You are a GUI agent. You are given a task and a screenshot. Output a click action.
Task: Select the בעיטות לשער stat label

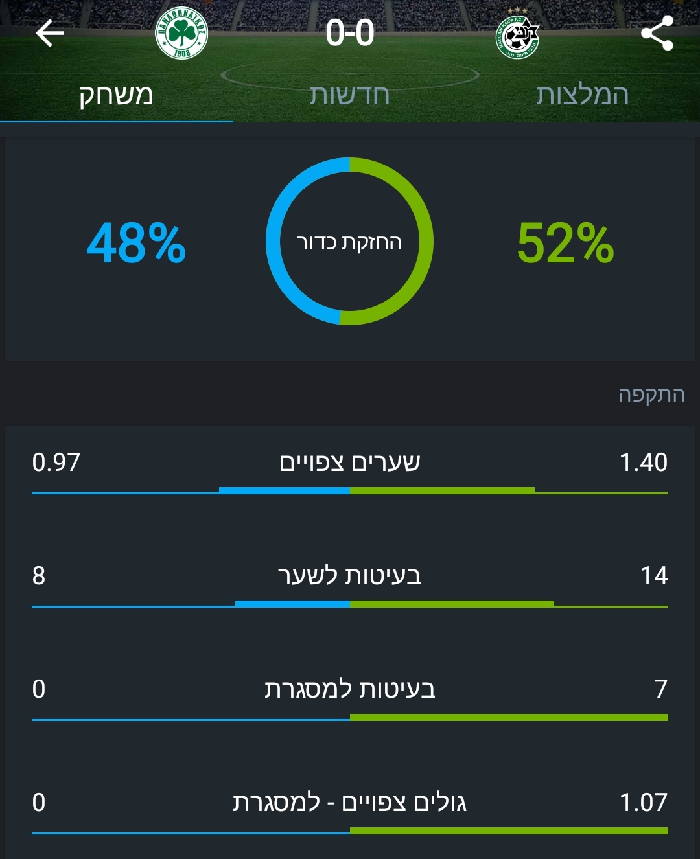click(x=350, y=575)
